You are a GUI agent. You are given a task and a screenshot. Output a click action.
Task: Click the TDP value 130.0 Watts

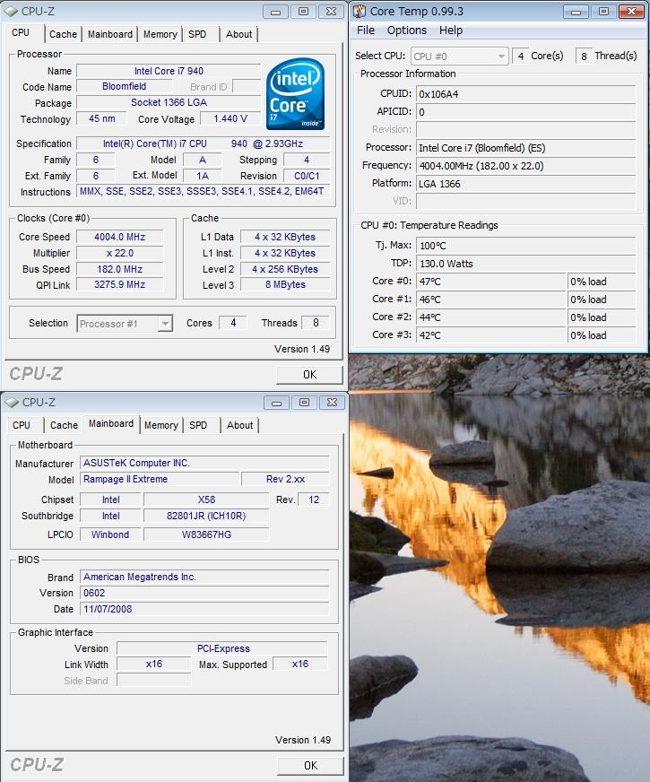click(x=526, y=264)
